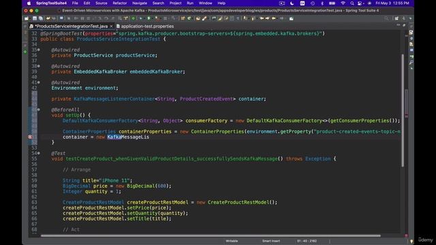Click the '51 : 40 : 2182' cursor position
The image size is (436, 245).
click(307, 241)
